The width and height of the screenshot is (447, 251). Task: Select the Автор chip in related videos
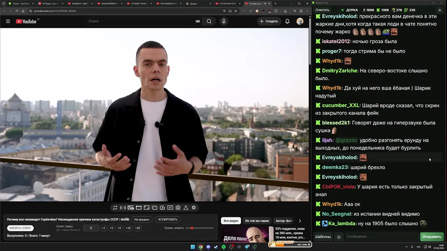tap(284, 221)
